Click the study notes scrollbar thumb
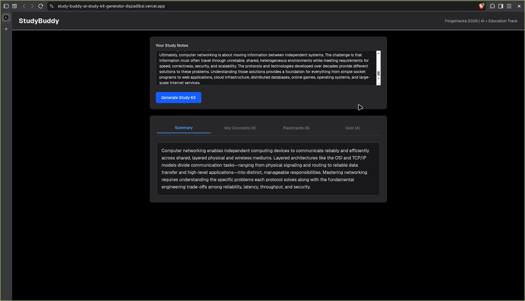Screen dimensions: 525x301 pyautogui.click(x=378, y=73)
